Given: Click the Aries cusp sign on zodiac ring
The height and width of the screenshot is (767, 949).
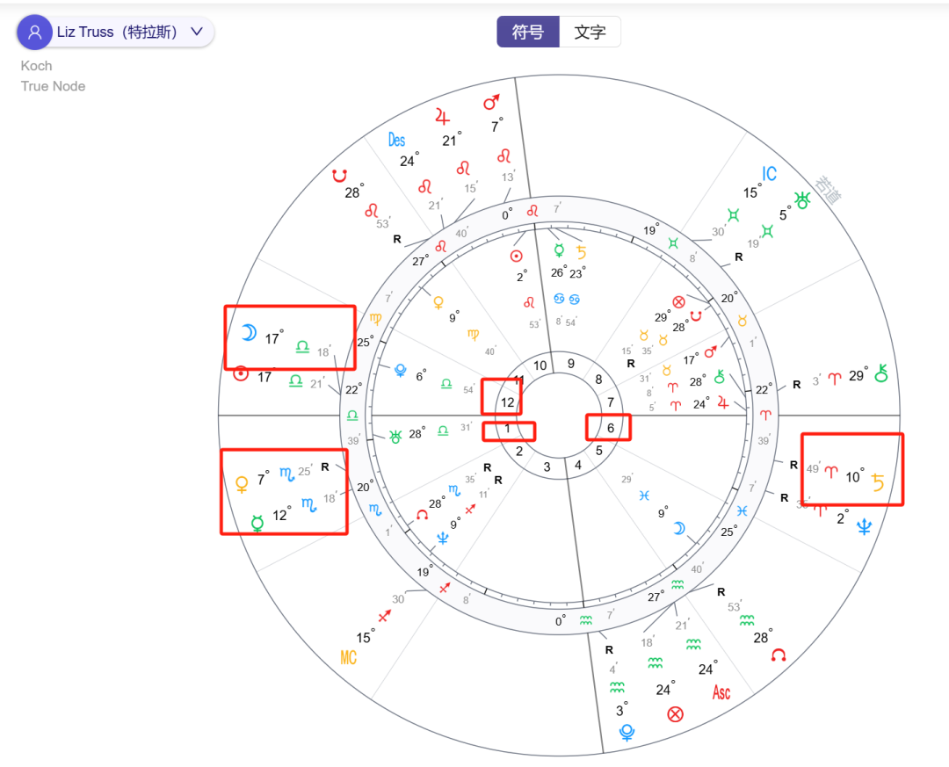Looking at the screenshot, I should pyautogui.click(x=765, y=416).
